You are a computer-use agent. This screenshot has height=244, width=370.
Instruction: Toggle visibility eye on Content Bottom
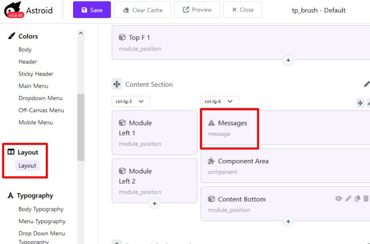click(339, 199)
